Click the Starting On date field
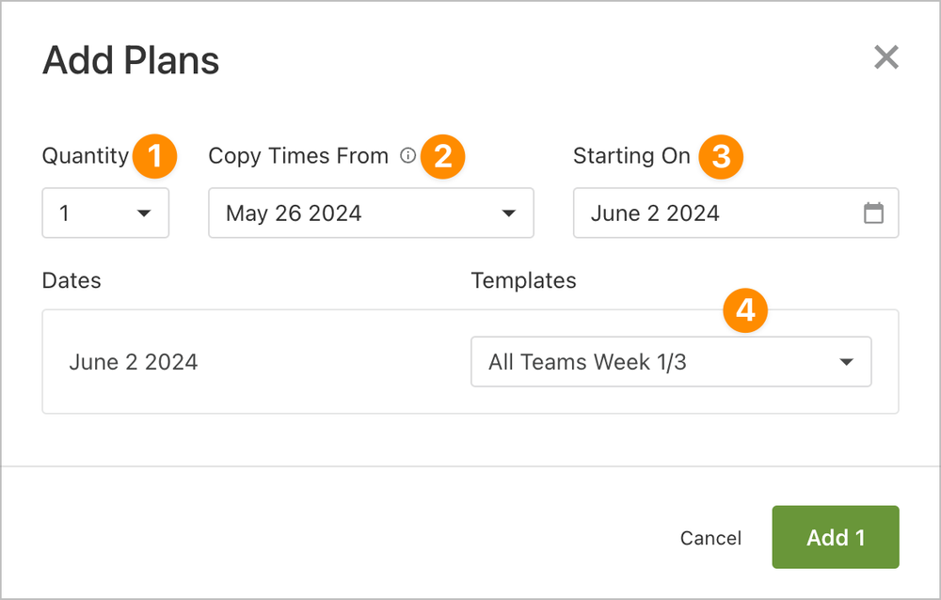This screenshot has height=600, width=941. (715, 213)
